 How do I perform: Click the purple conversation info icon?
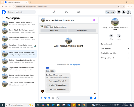click(94, 20)
